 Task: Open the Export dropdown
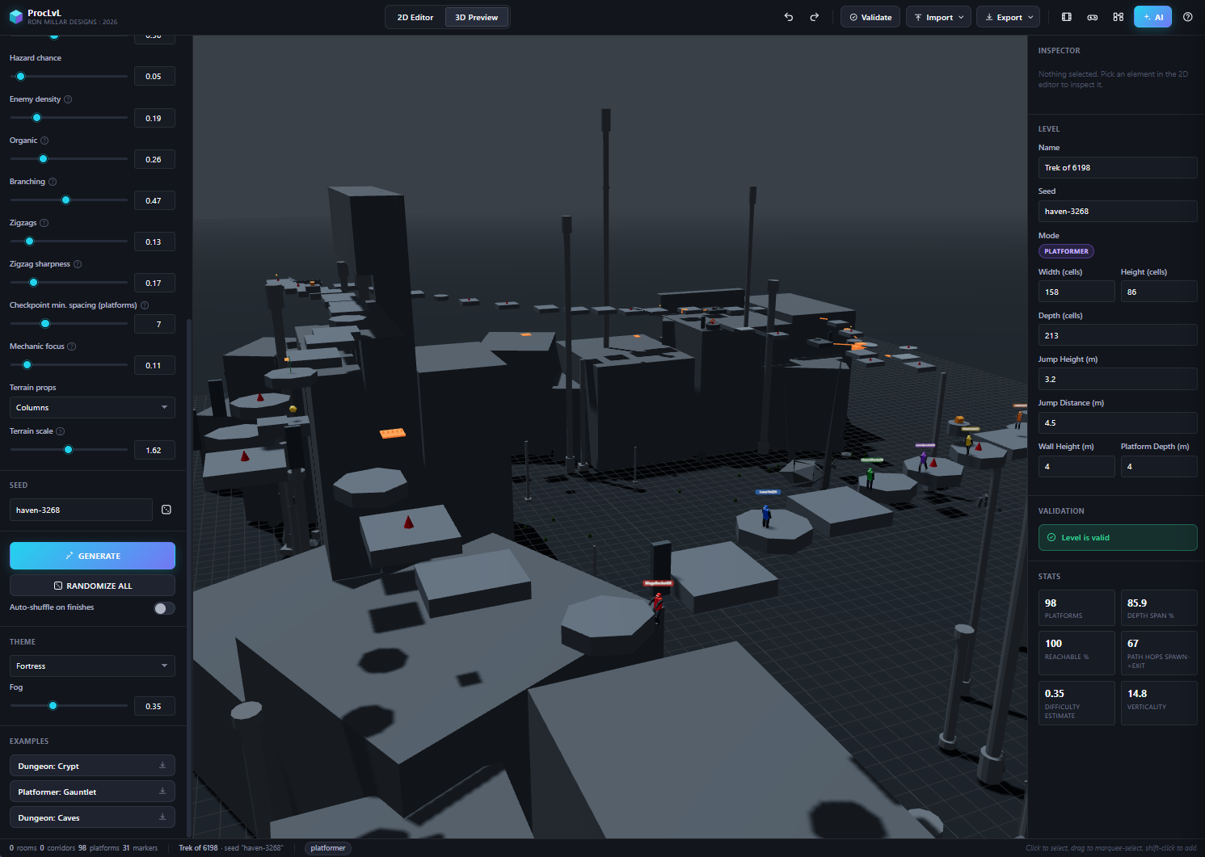click(x=1008, y=17)
